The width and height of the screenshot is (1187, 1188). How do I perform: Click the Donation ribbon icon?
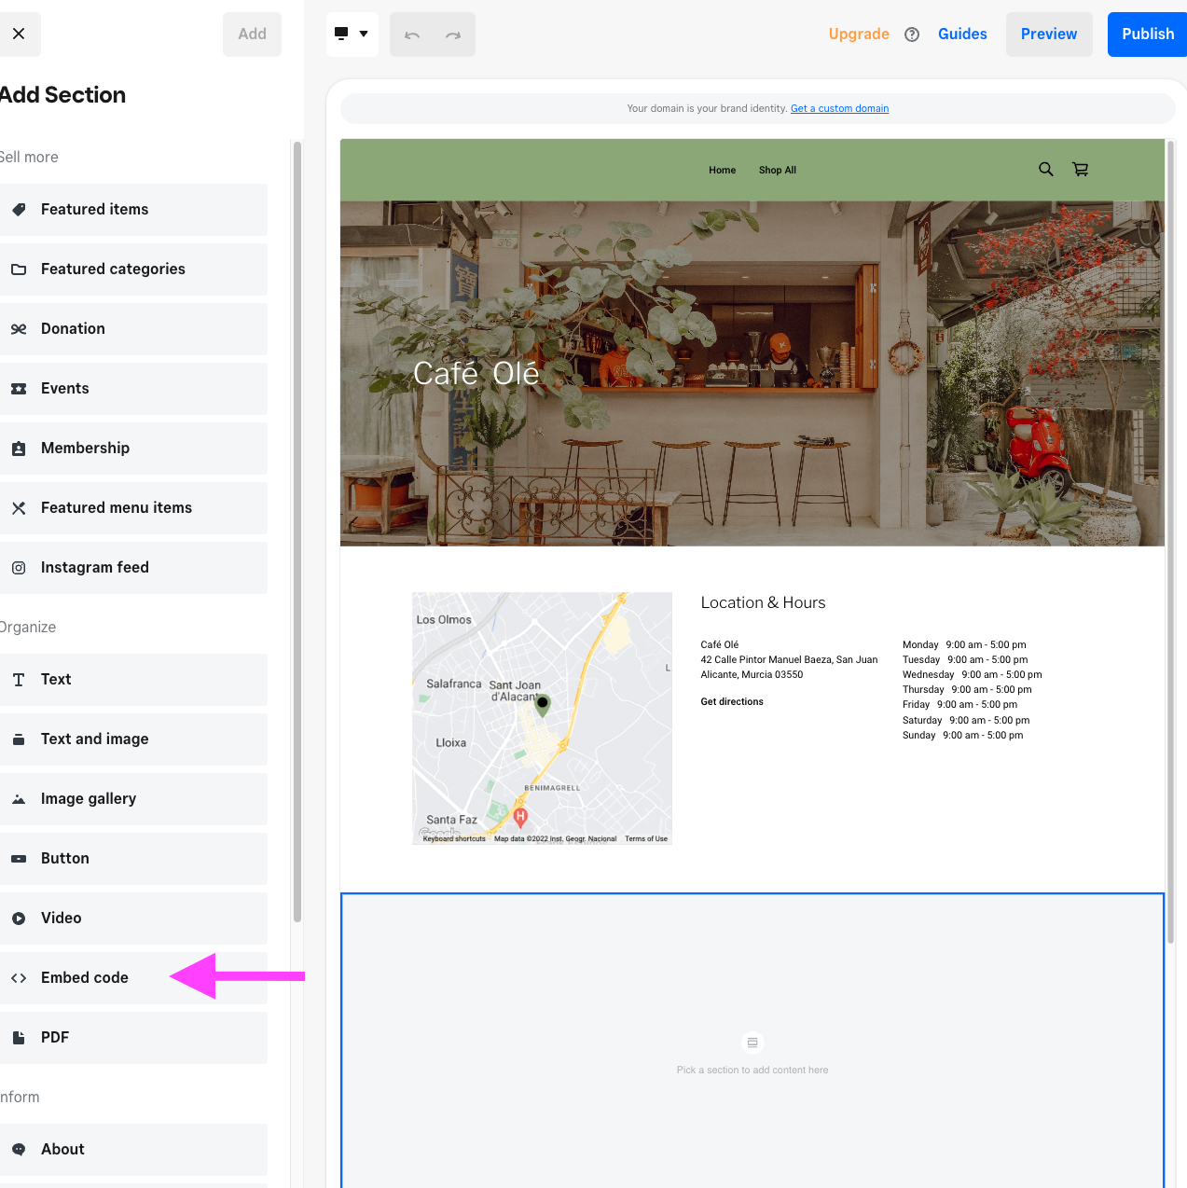[x=19, y=328]
